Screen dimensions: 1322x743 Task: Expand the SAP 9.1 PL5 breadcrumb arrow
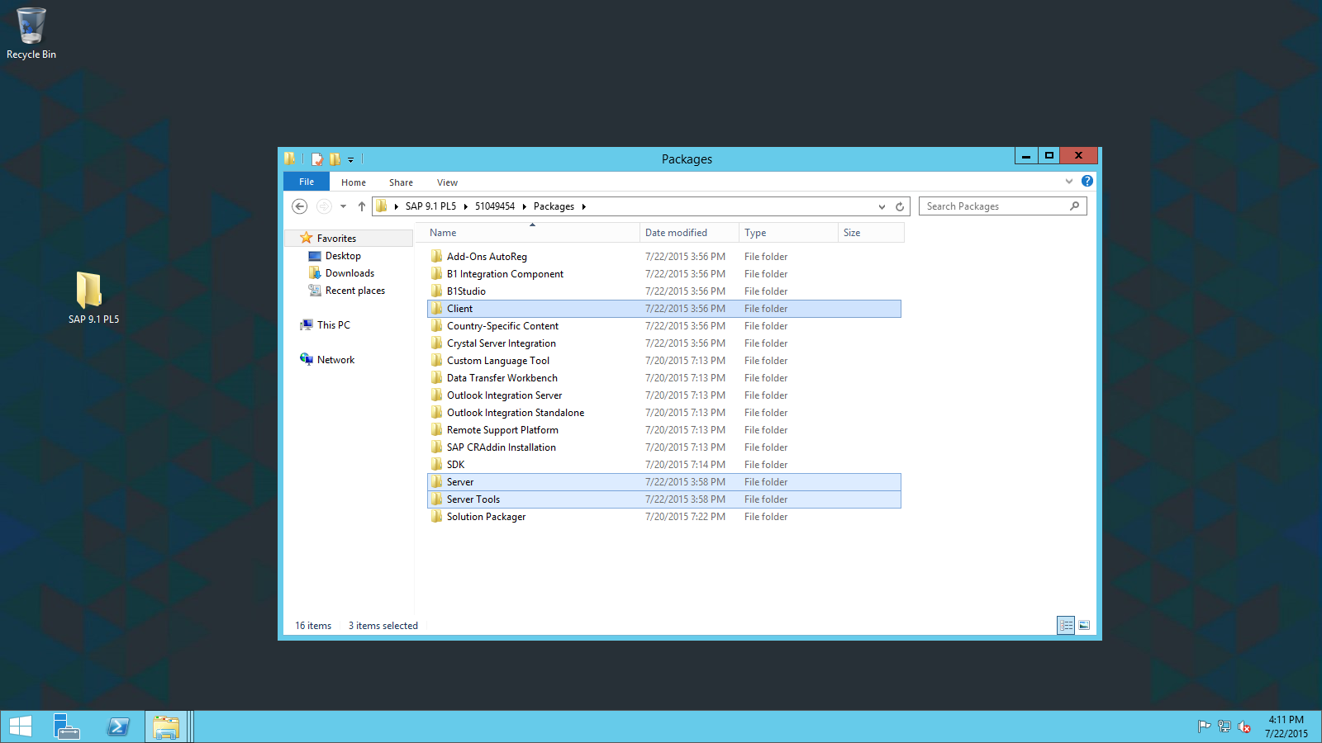coord(465,206)
